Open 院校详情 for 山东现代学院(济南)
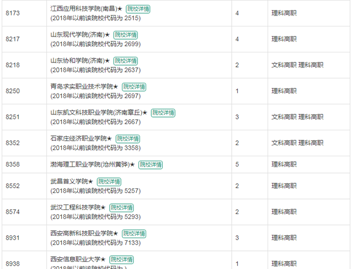The image size is (353, 269). pos(125,35)
